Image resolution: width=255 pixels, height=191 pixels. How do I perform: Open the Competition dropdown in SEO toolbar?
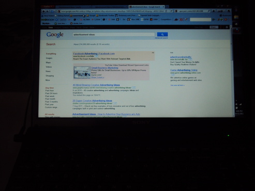[x=166, y=20]
